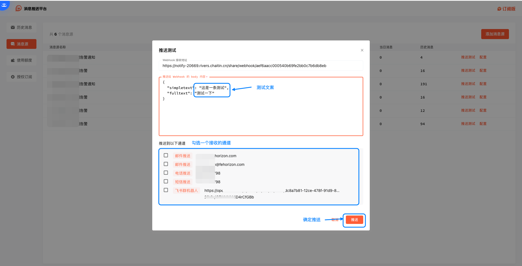Tick the 邮件推送 checkbox for @fehorizon.com
This screenshot has width=522, height=266.
[x=166, y=164]
